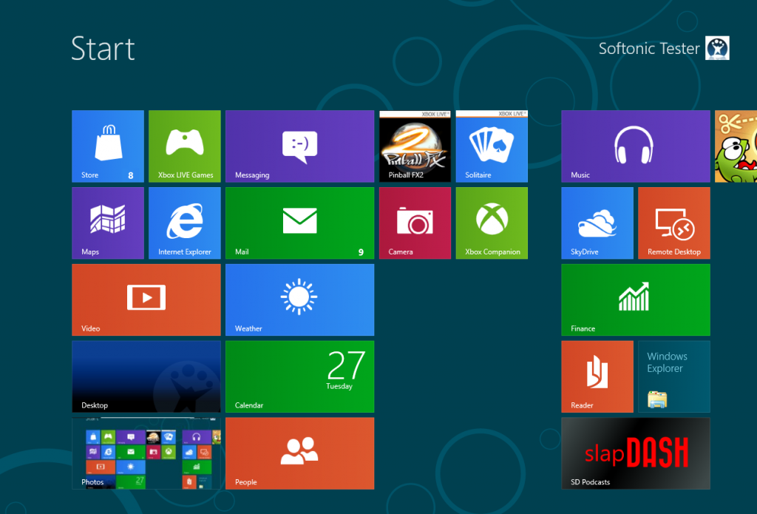Image resolution: width=757 pixels, height=514 pixels.
Task: Launch the Camera app tile
Action: [x=415, y=223]
